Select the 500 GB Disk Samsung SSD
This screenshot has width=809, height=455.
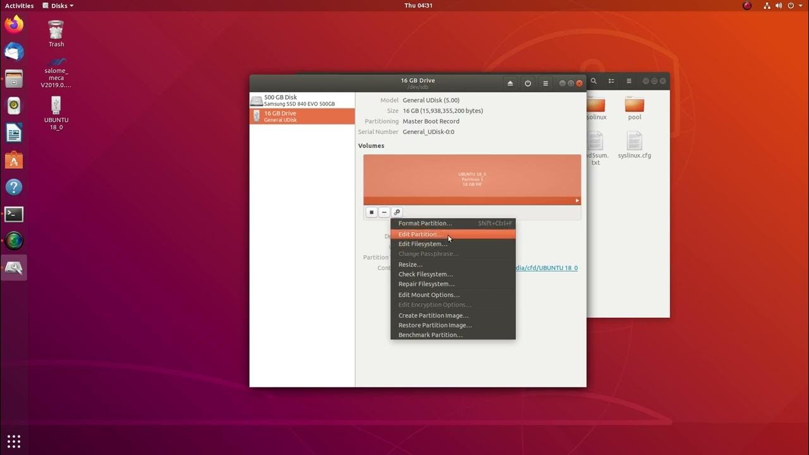pos(302,100)
